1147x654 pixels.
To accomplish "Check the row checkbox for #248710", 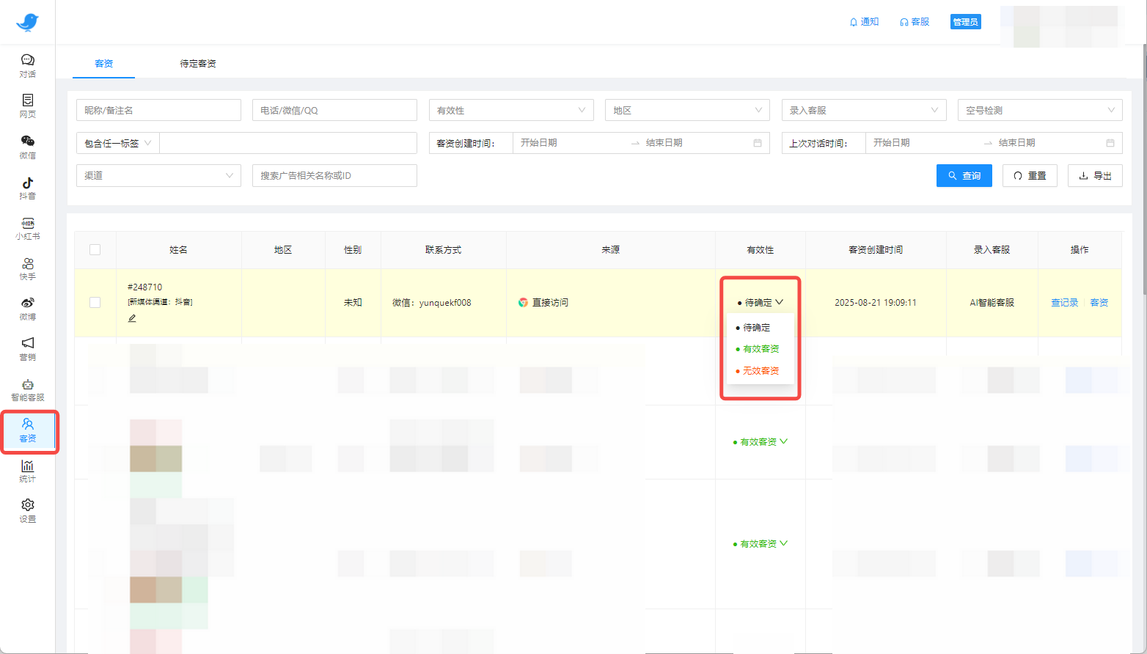I will click(x=95, y=302).
